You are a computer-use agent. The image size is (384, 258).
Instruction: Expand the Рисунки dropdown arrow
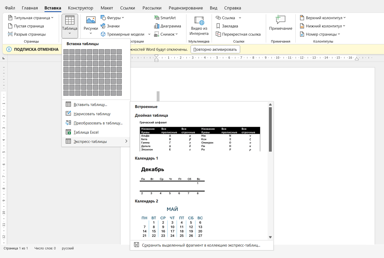tap(91, 33)
